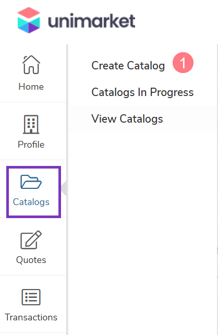Click the Catalogs label text

31,202
